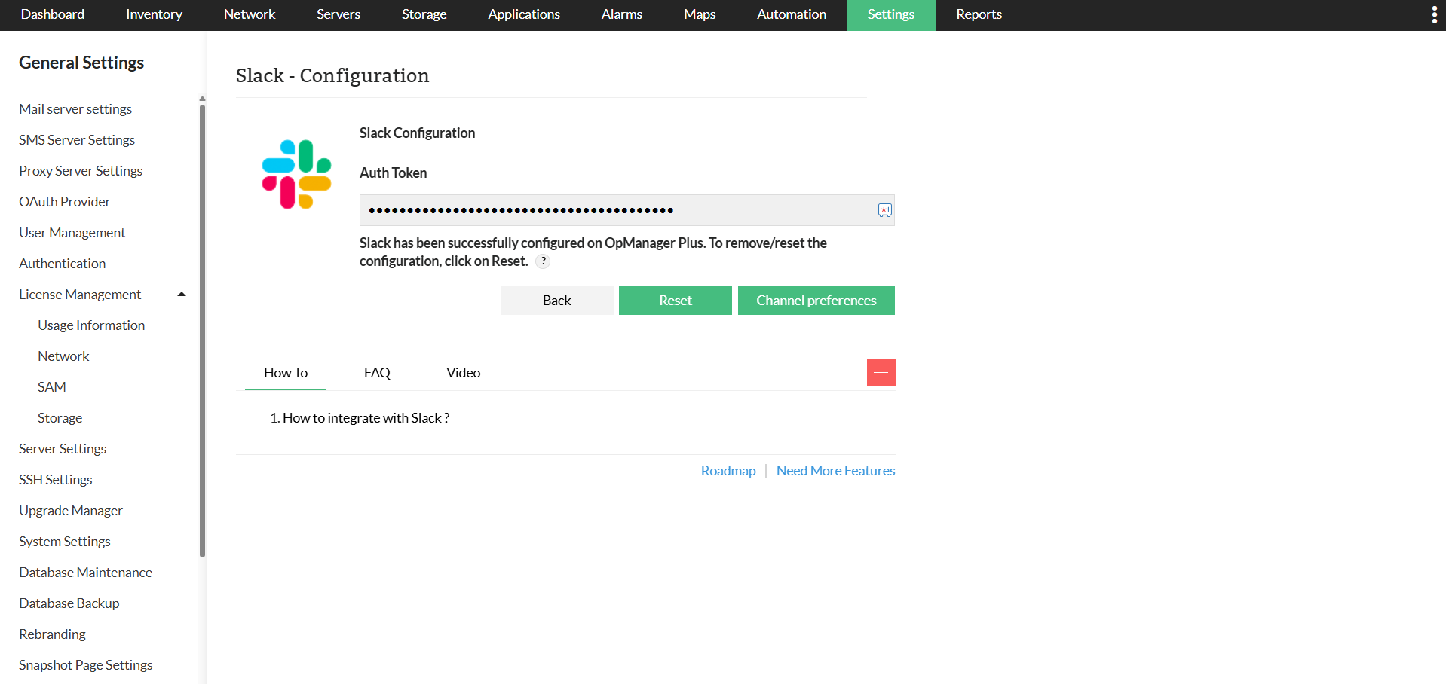Switch to the FAQ tab
The height and width of the screenshot is (684, 1446).
coord(377,373)
